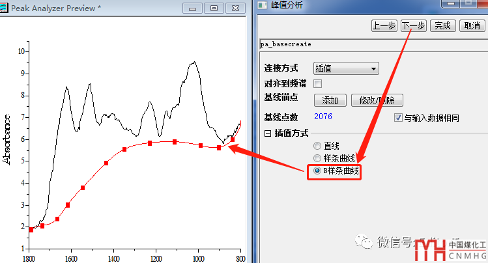Click the x-axis tick label 1200
Image resolution: width=488 pixels, height=263 pixels.
tap(156, 258)
